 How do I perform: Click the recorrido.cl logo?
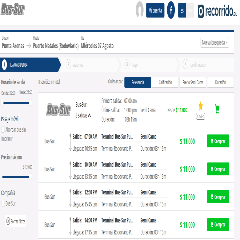[x=217, y=11]
